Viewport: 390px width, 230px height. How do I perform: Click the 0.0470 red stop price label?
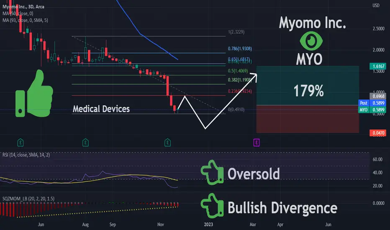(x=378, y=133)
